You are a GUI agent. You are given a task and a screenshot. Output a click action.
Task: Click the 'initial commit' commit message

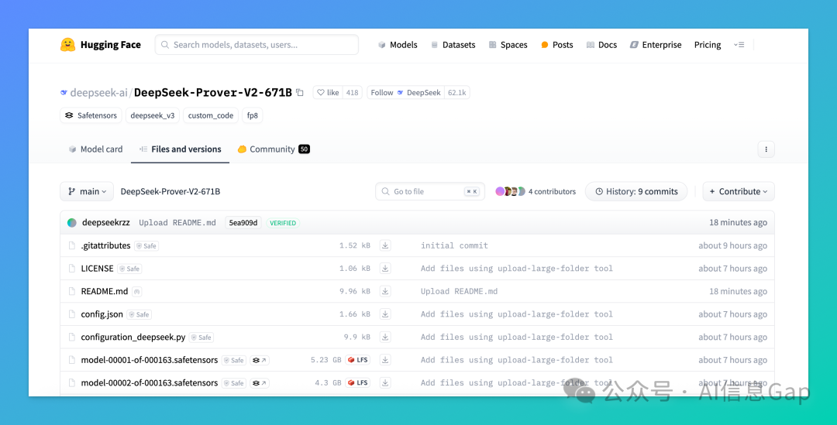tap(454, 245)
